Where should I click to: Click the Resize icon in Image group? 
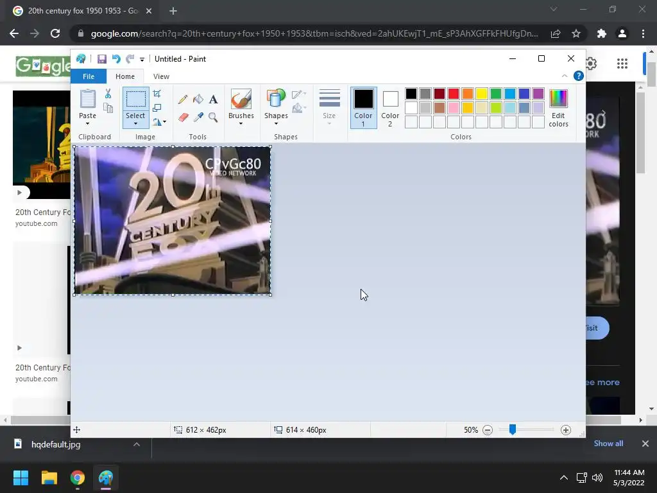pyautogui.click(x=157, y=108)
